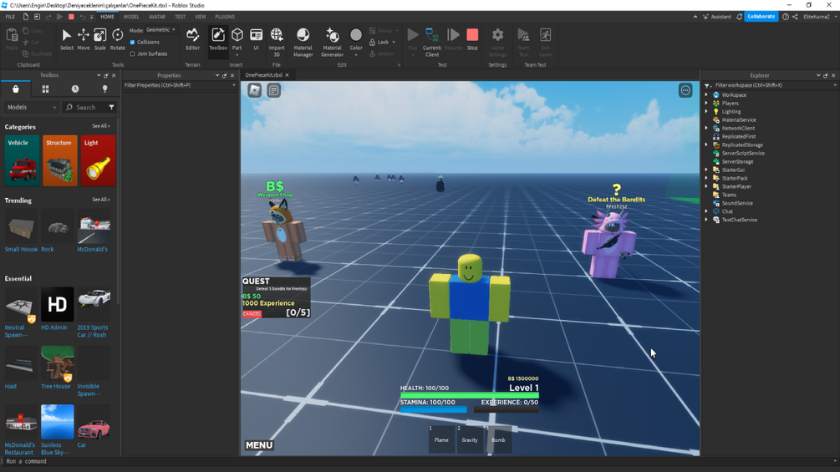Open the Marketplace tab in Toolbox
Image resolution: width=840 pixels, height=472 pixels.
16,89
